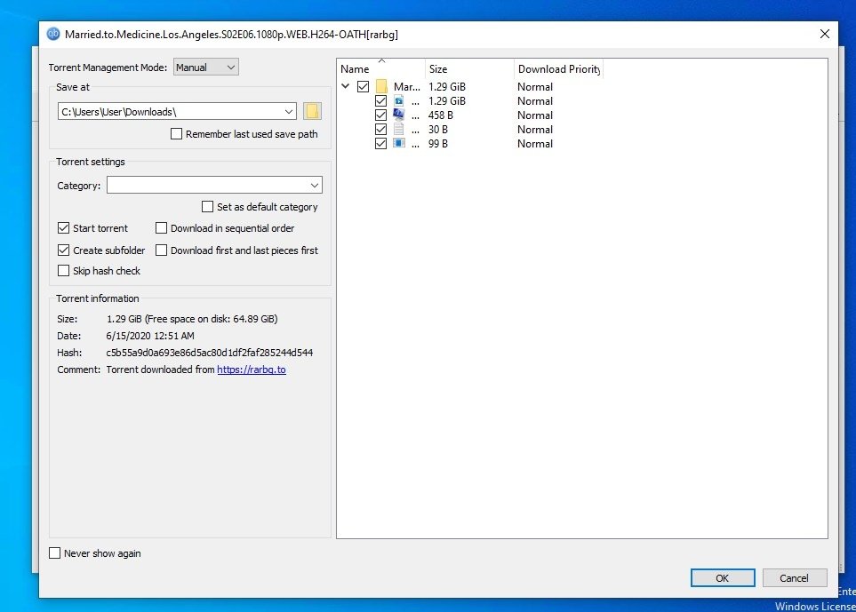Enable Download in sequential order
Viewport: 856px width, 612px height.
coord(162,228)
